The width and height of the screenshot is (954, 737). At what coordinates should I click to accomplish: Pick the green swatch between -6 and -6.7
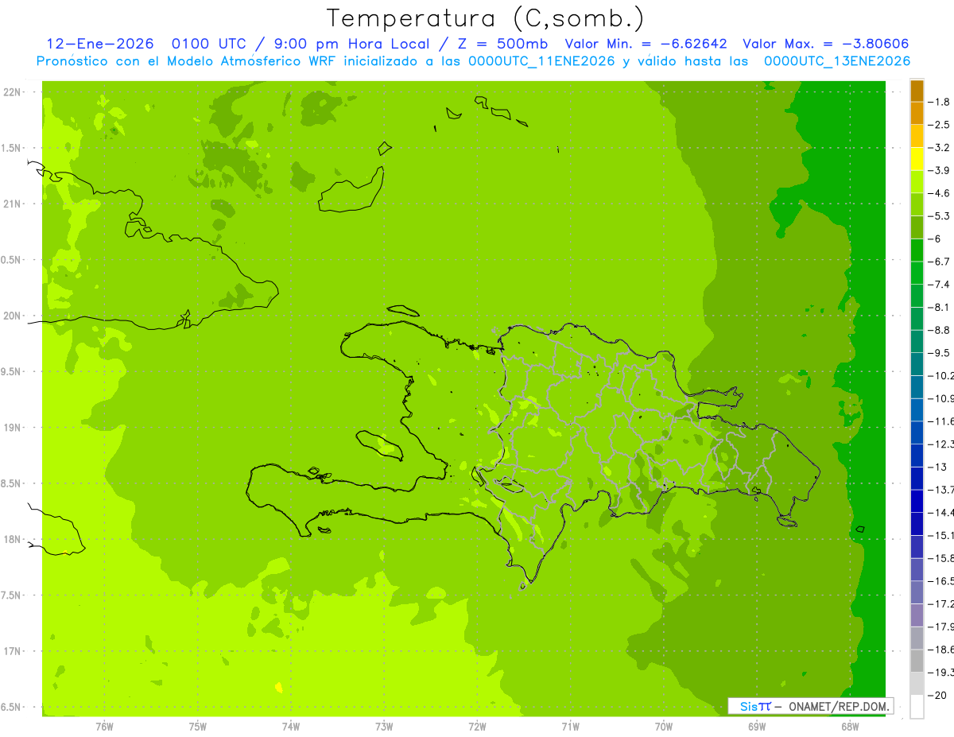917,251
